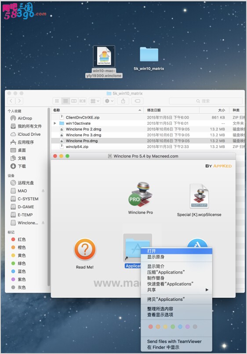Expand the win10activate folder triangle

[55, 123]
